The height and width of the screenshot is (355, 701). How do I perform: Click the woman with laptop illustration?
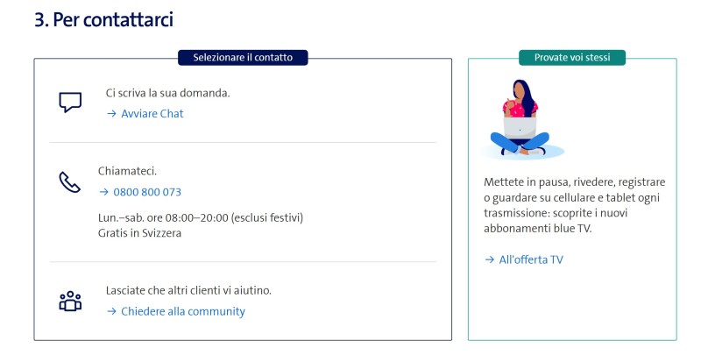point(524,118)
